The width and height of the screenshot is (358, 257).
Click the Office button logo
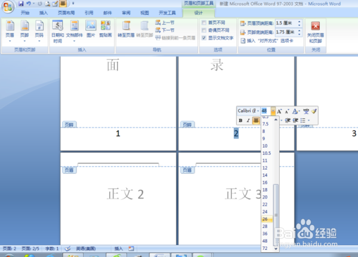pos(8,7)
